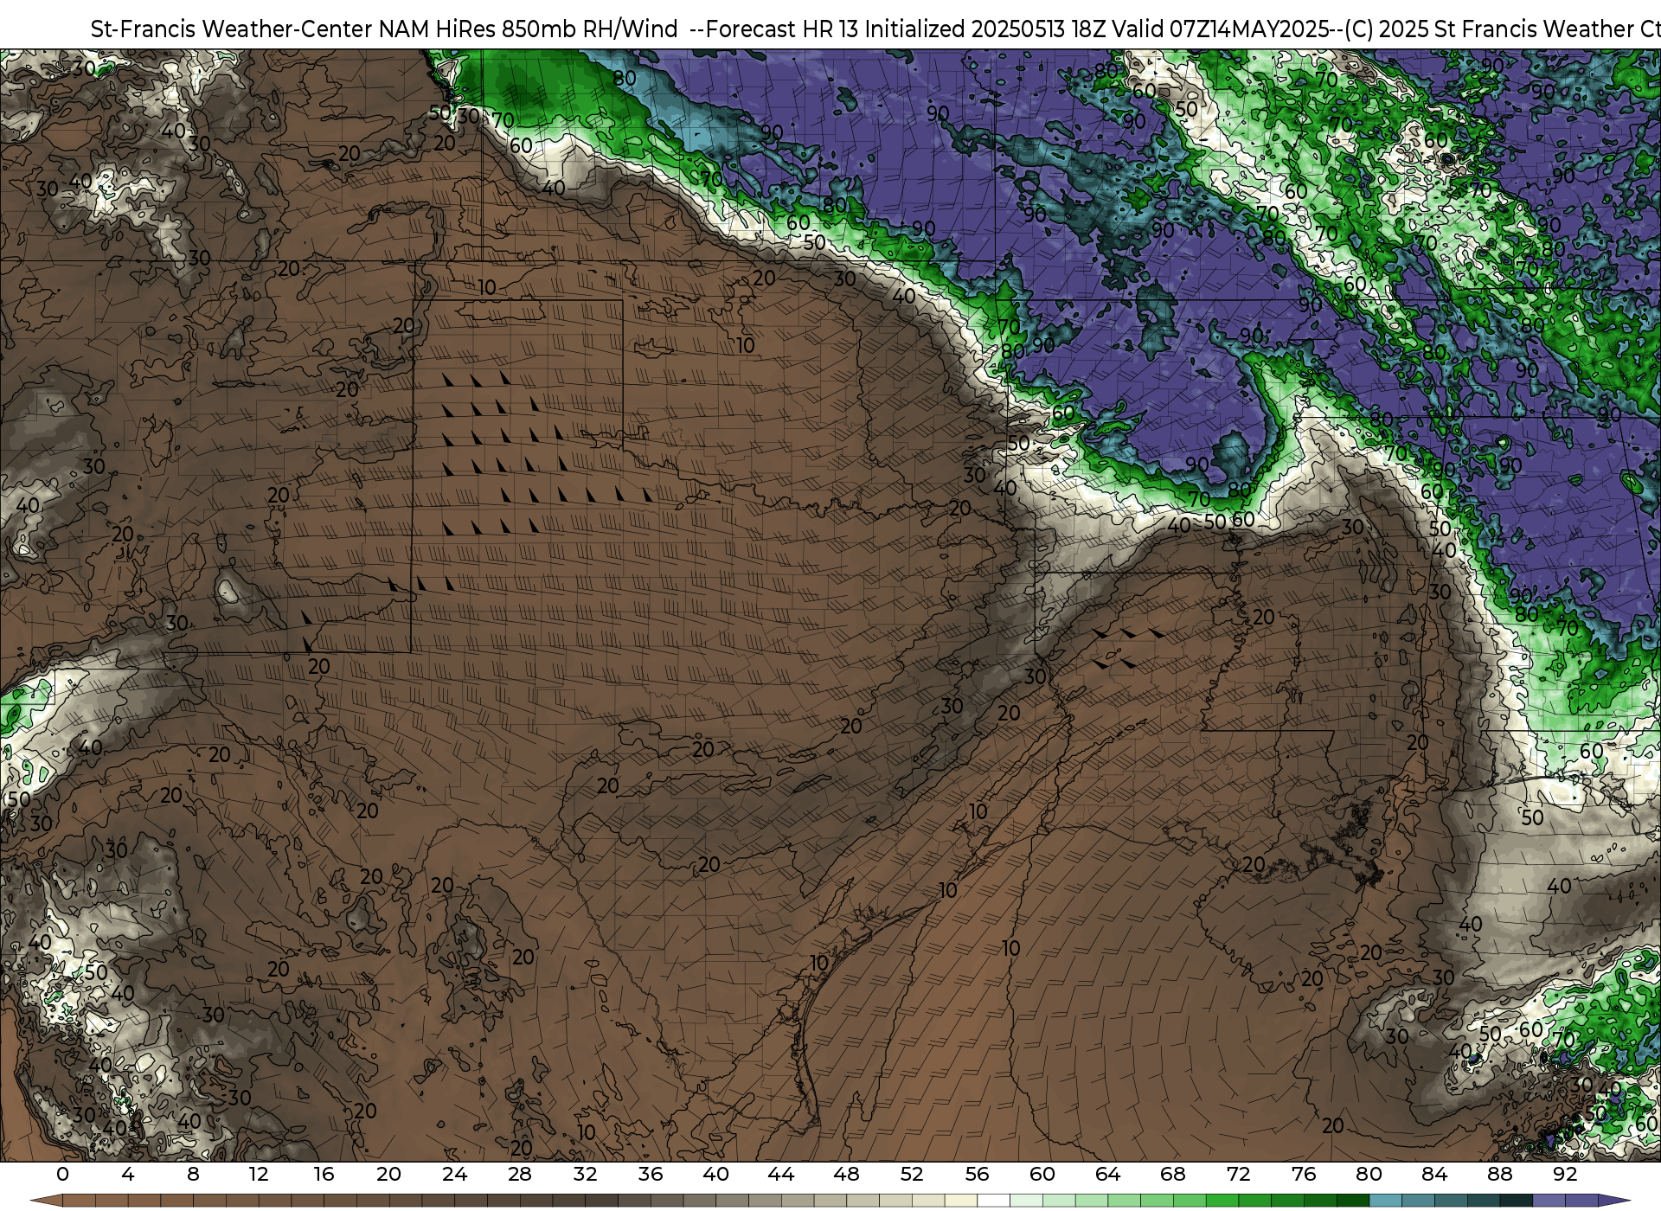Click the '80' tick label on the color scale

point(1369,1174)
